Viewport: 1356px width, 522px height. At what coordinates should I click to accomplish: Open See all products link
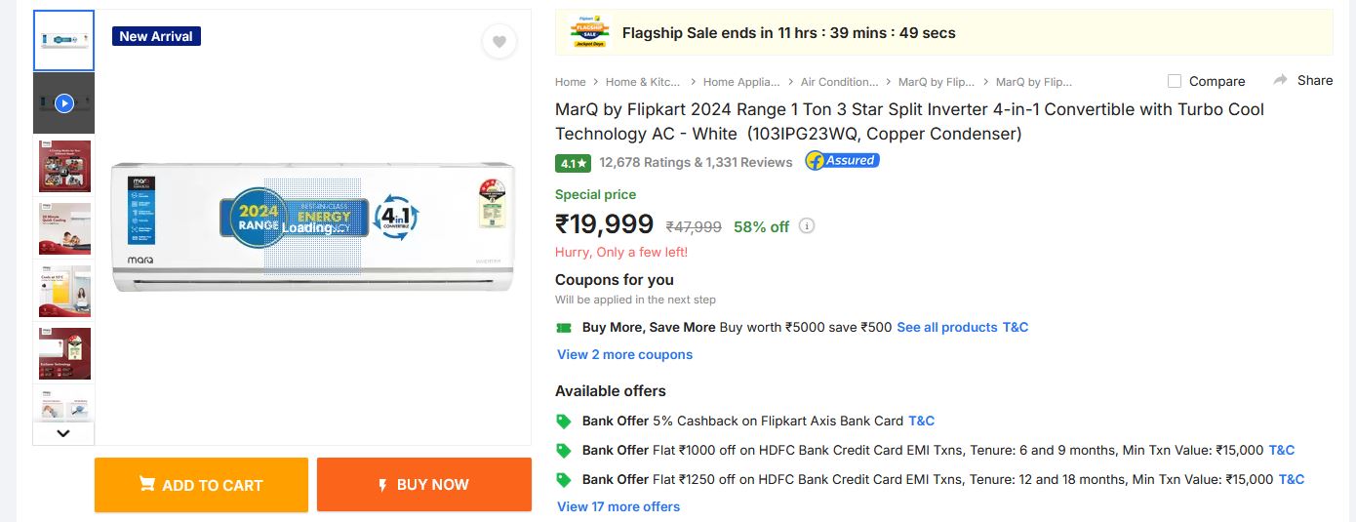pos(946,327)
